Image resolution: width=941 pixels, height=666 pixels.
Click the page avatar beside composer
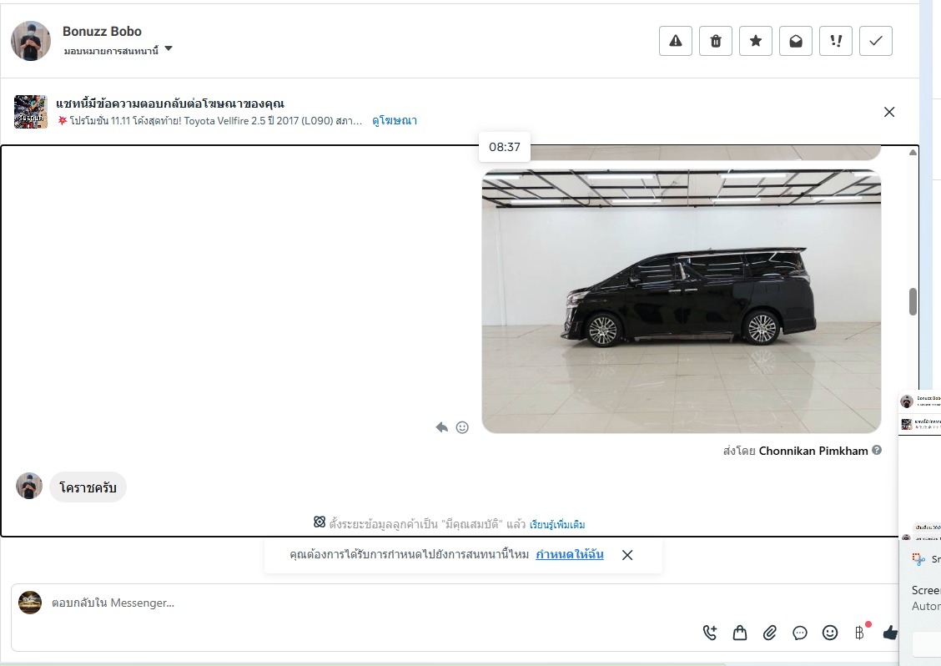pos(30,603)
